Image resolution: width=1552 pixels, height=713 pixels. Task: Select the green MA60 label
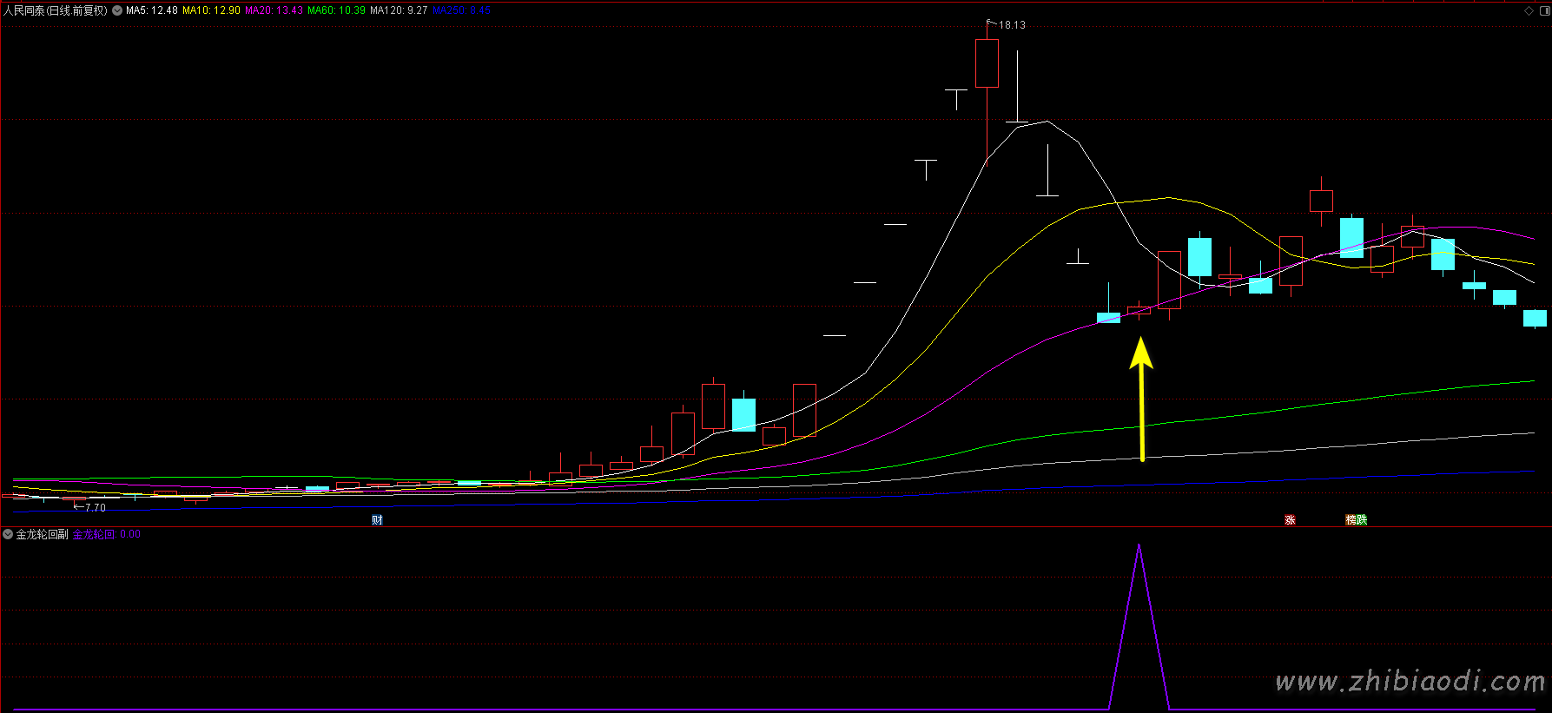[336, 10]
